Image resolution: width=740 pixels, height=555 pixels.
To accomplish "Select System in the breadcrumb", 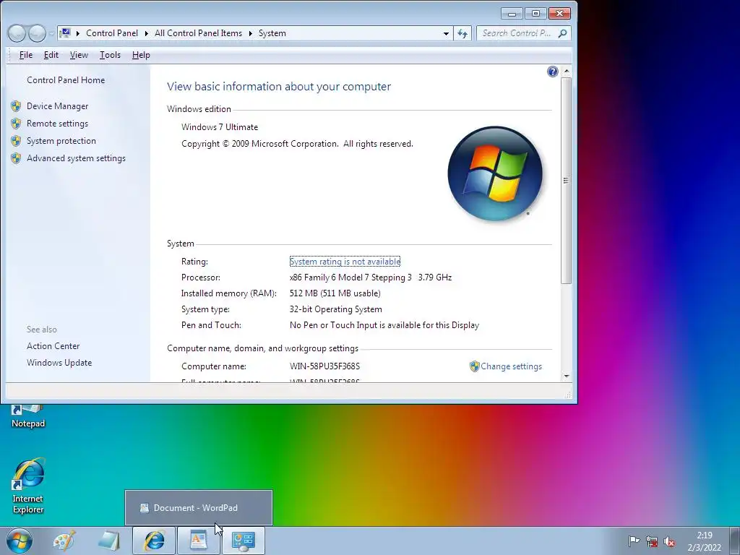I will (272, 33).
